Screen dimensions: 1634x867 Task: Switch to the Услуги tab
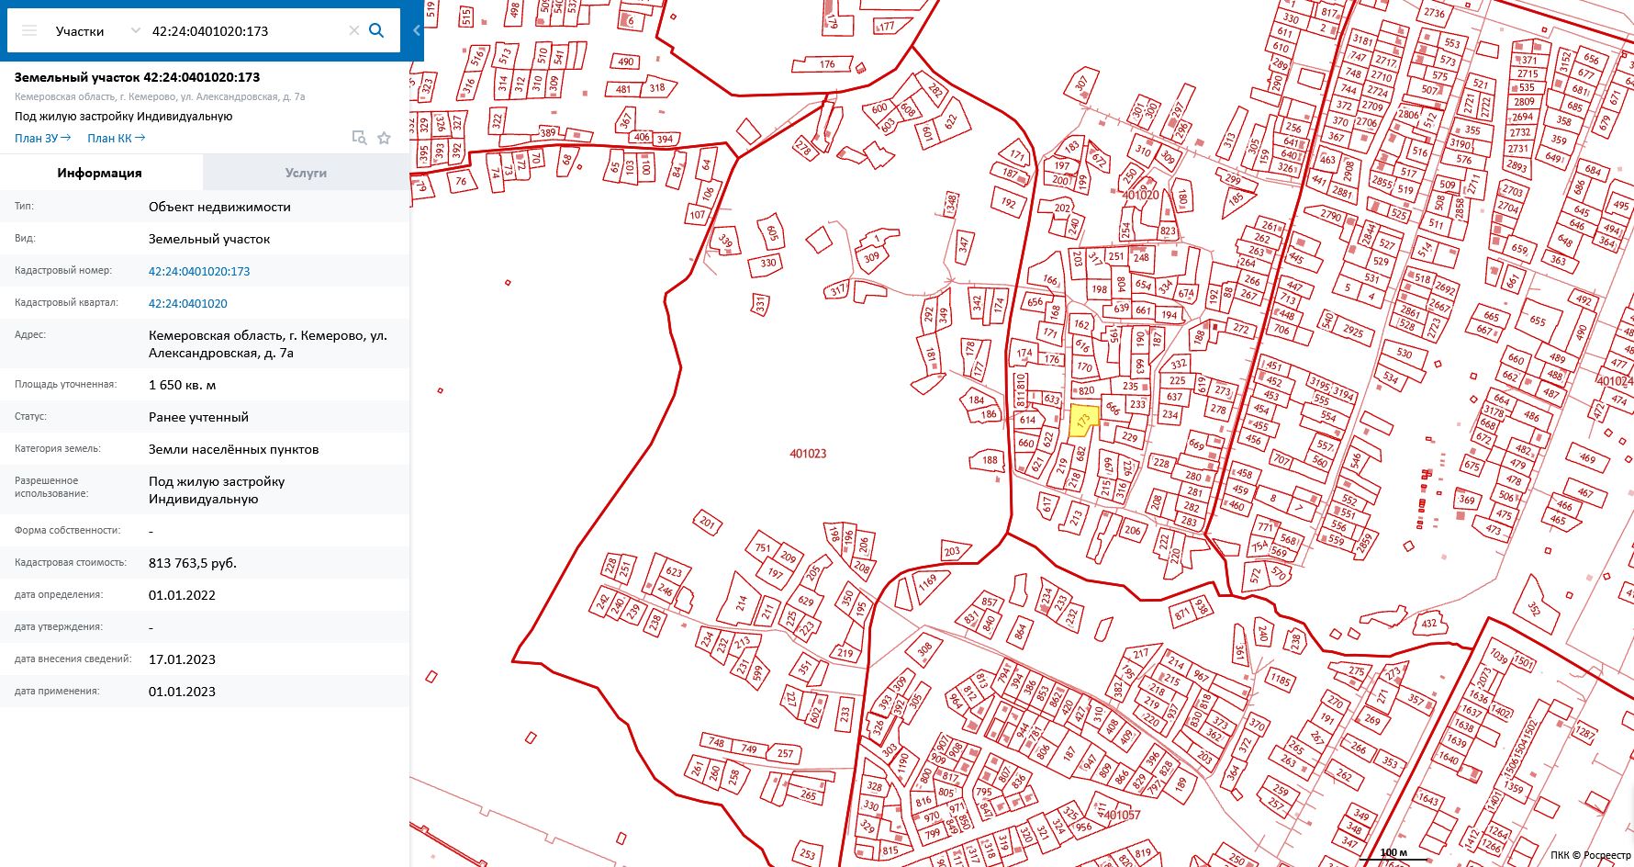[x=306, y=173]
